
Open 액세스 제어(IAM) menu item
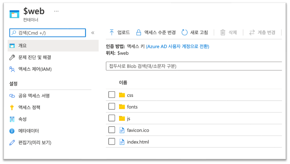[35, 69]
